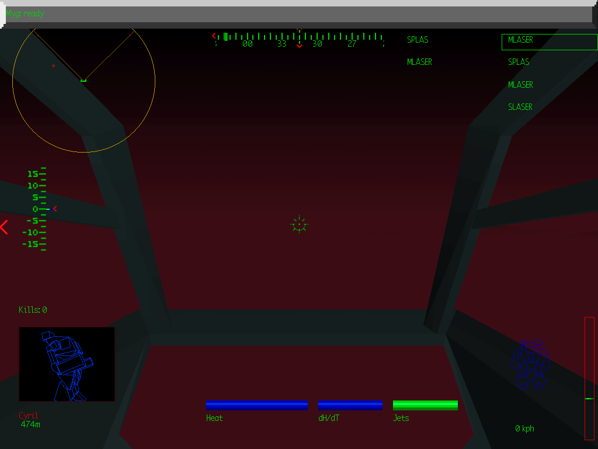Viewport: 598px width, 449px height.
Task: Click the red arrow beside the pitch ladder zero
Action: click(x=55, y=209)
